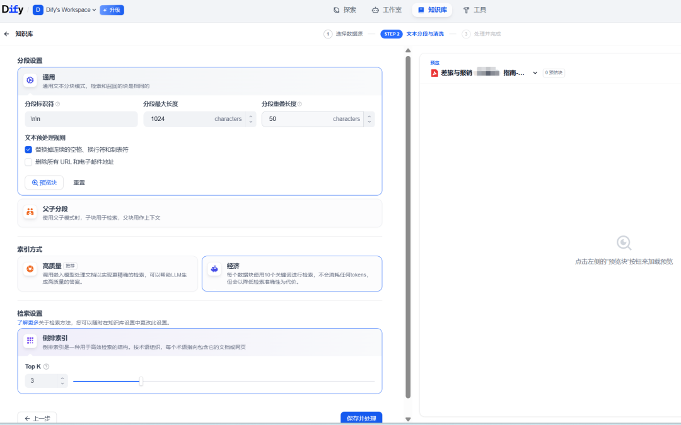The image size is (681, 425).
Task: Click the back arrow next to 知识库
Action: click(x=6, y=34)
